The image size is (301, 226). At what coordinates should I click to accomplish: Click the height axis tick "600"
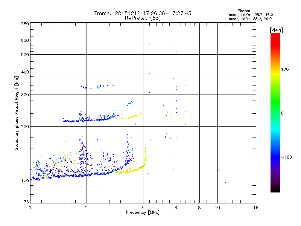point(25,40)
